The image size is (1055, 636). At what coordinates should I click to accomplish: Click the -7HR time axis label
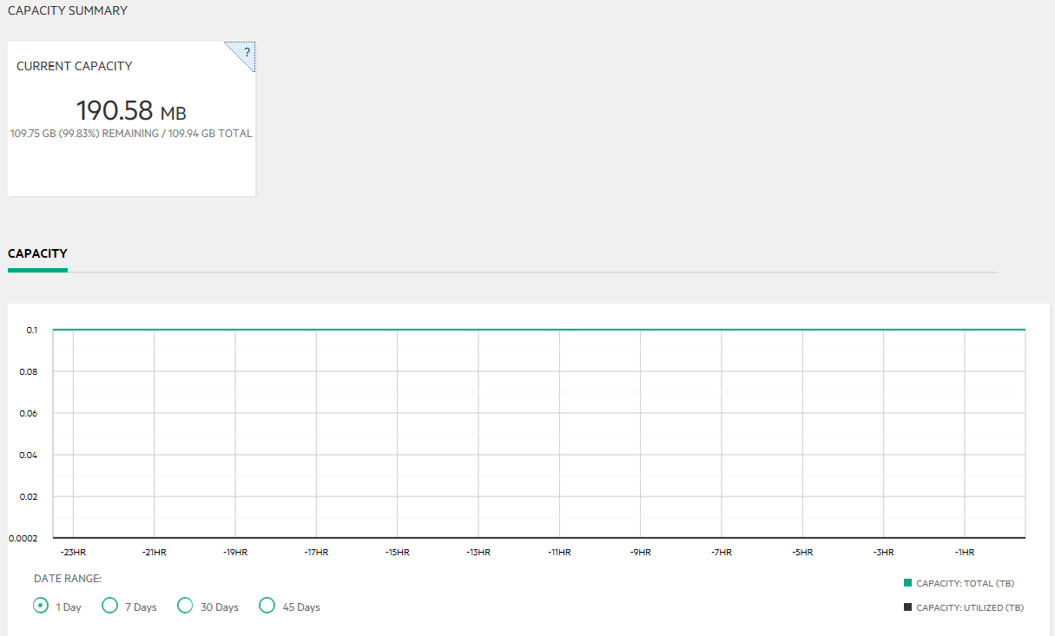click(721, 553)
